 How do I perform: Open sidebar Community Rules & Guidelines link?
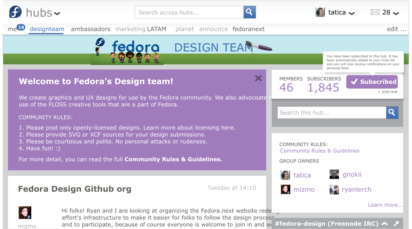tap(319, 151)
